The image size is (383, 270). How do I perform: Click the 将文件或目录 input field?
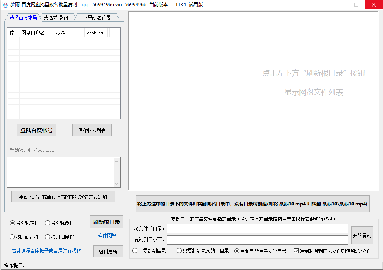tap(257, 229)
